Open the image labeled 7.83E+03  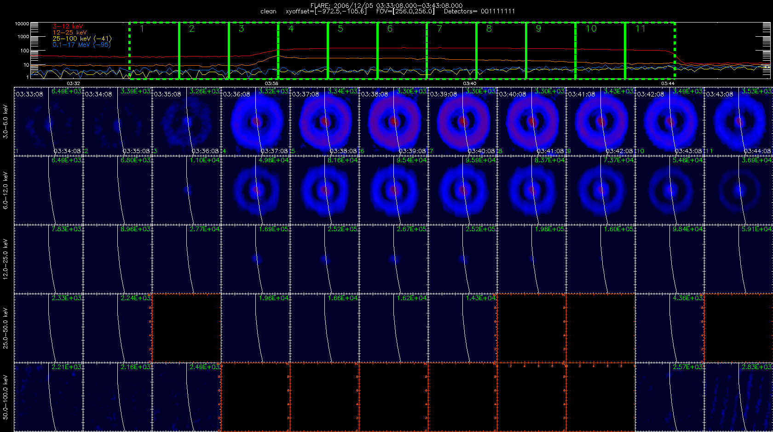[x=48, y=259]
